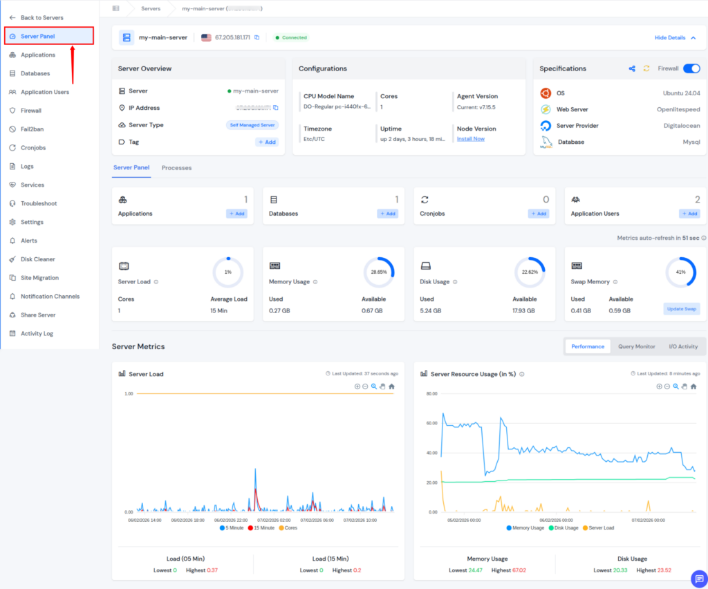
Task: Click info icon beside Metrics auto-refresh countdown
Action: point(702,237)
